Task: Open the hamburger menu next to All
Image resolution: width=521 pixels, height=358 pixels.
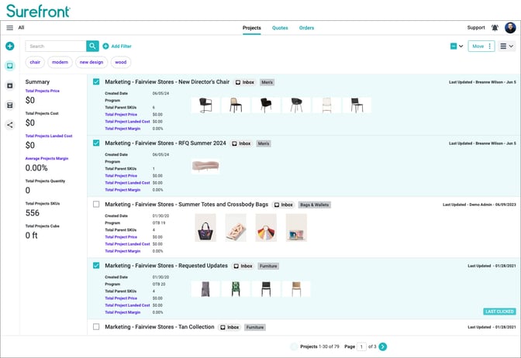Action: click(9, 28)
